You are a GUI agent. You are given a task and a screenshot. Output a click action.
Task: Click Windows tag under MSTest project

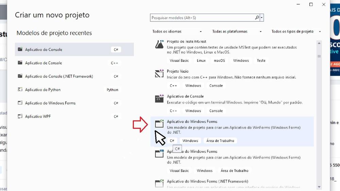click(241, 60)
